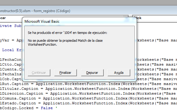Click the Depurar button to debug
Viewport: 177px width, 111px height.
92,73
